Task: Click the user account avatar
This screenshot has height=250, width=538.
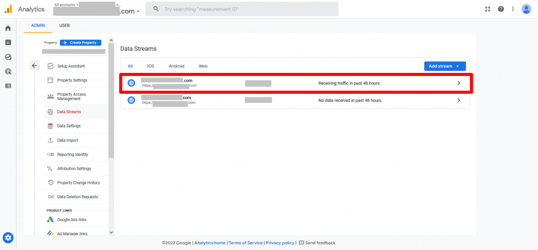Action: 526,9
